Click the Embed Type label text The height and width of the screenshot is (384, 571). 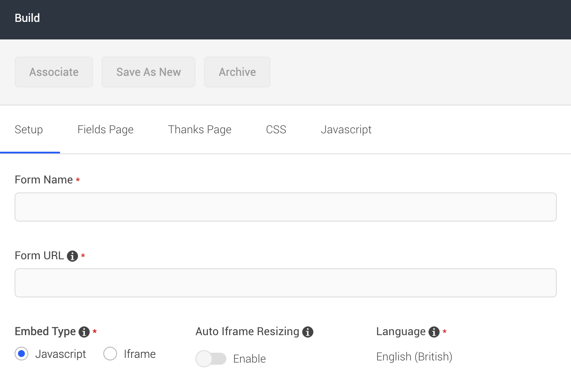(45, 332)
